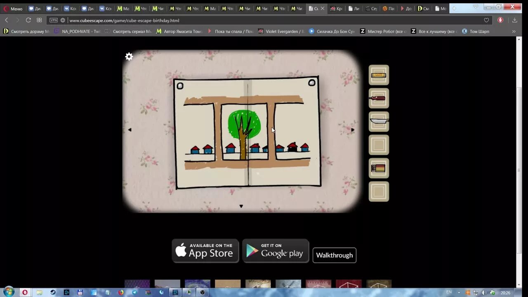Viewport: 528px width, 297px height.
Task: Open the Windows Start button
Action: click(8, 292)
